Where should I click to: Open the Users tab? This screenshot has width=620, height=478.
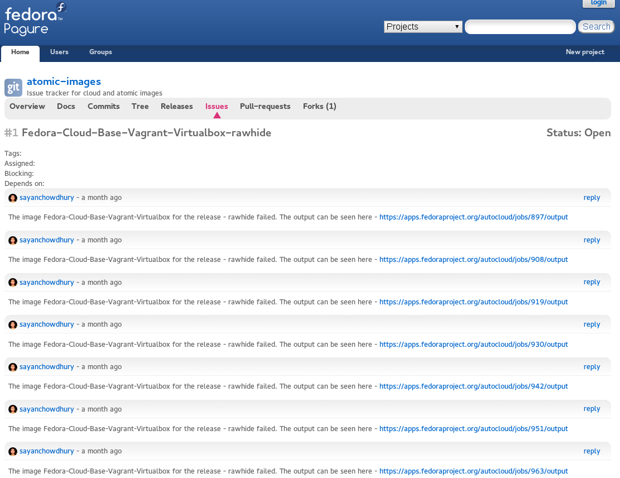59,52
